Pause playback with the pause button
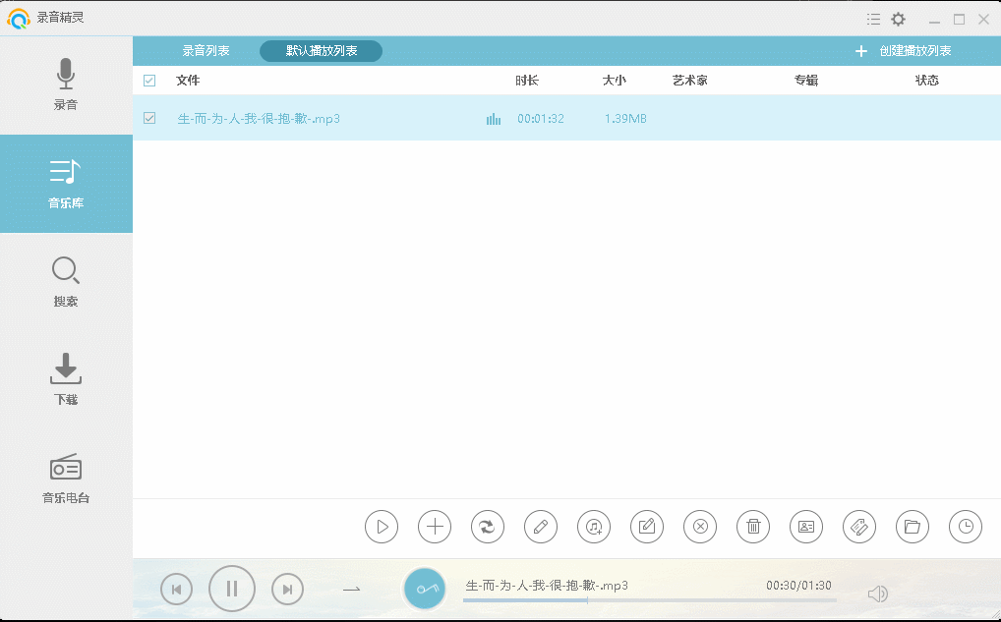Viewport: 1001px width, 622px height. click(x=232, y=589)
